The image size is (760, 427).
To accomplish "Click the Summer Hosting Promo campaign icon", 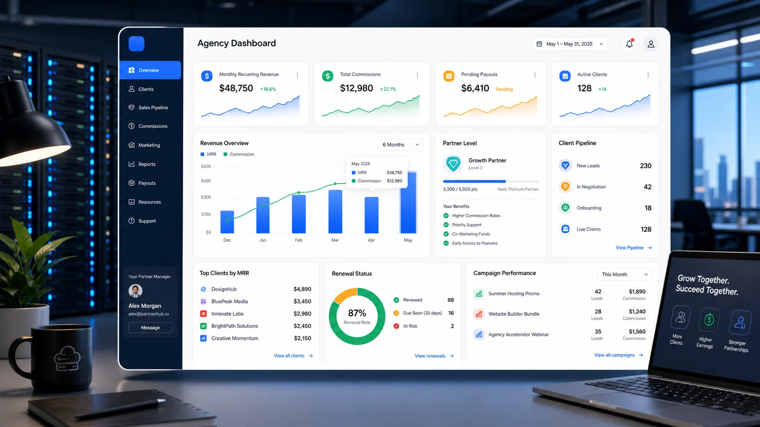I will tap(479, 294).
